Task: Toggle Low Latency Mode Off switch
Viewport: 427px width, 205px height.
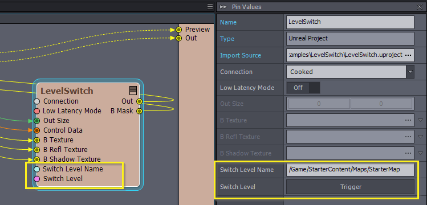Action: pos(303,88)
